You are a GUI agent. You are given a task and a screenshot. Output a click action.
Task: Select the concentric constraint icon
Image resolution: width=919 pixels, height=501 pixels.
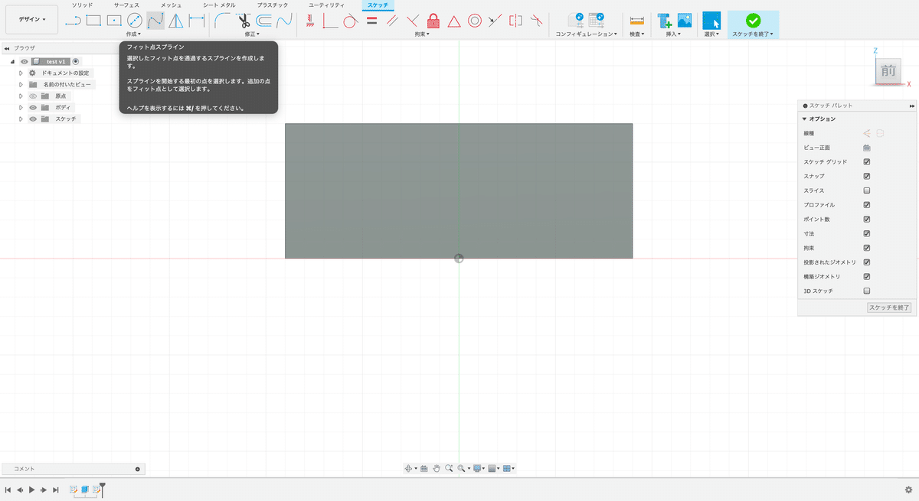click(x=475, y=21)
